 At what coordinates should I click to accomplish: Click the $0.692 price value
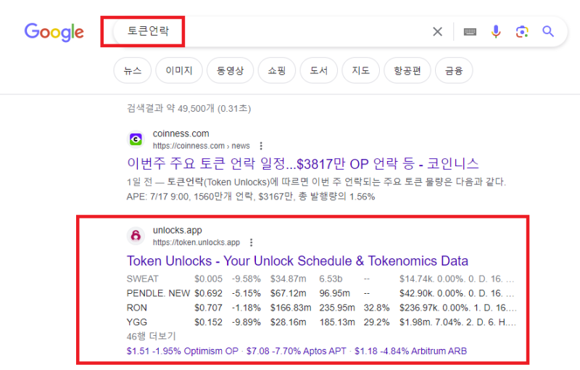(209, 293)
